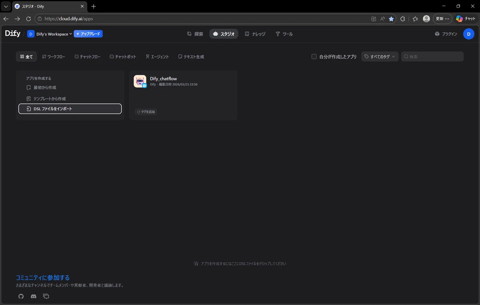
Task: Click the 更新 browser update button
Action: click(442, 19)
